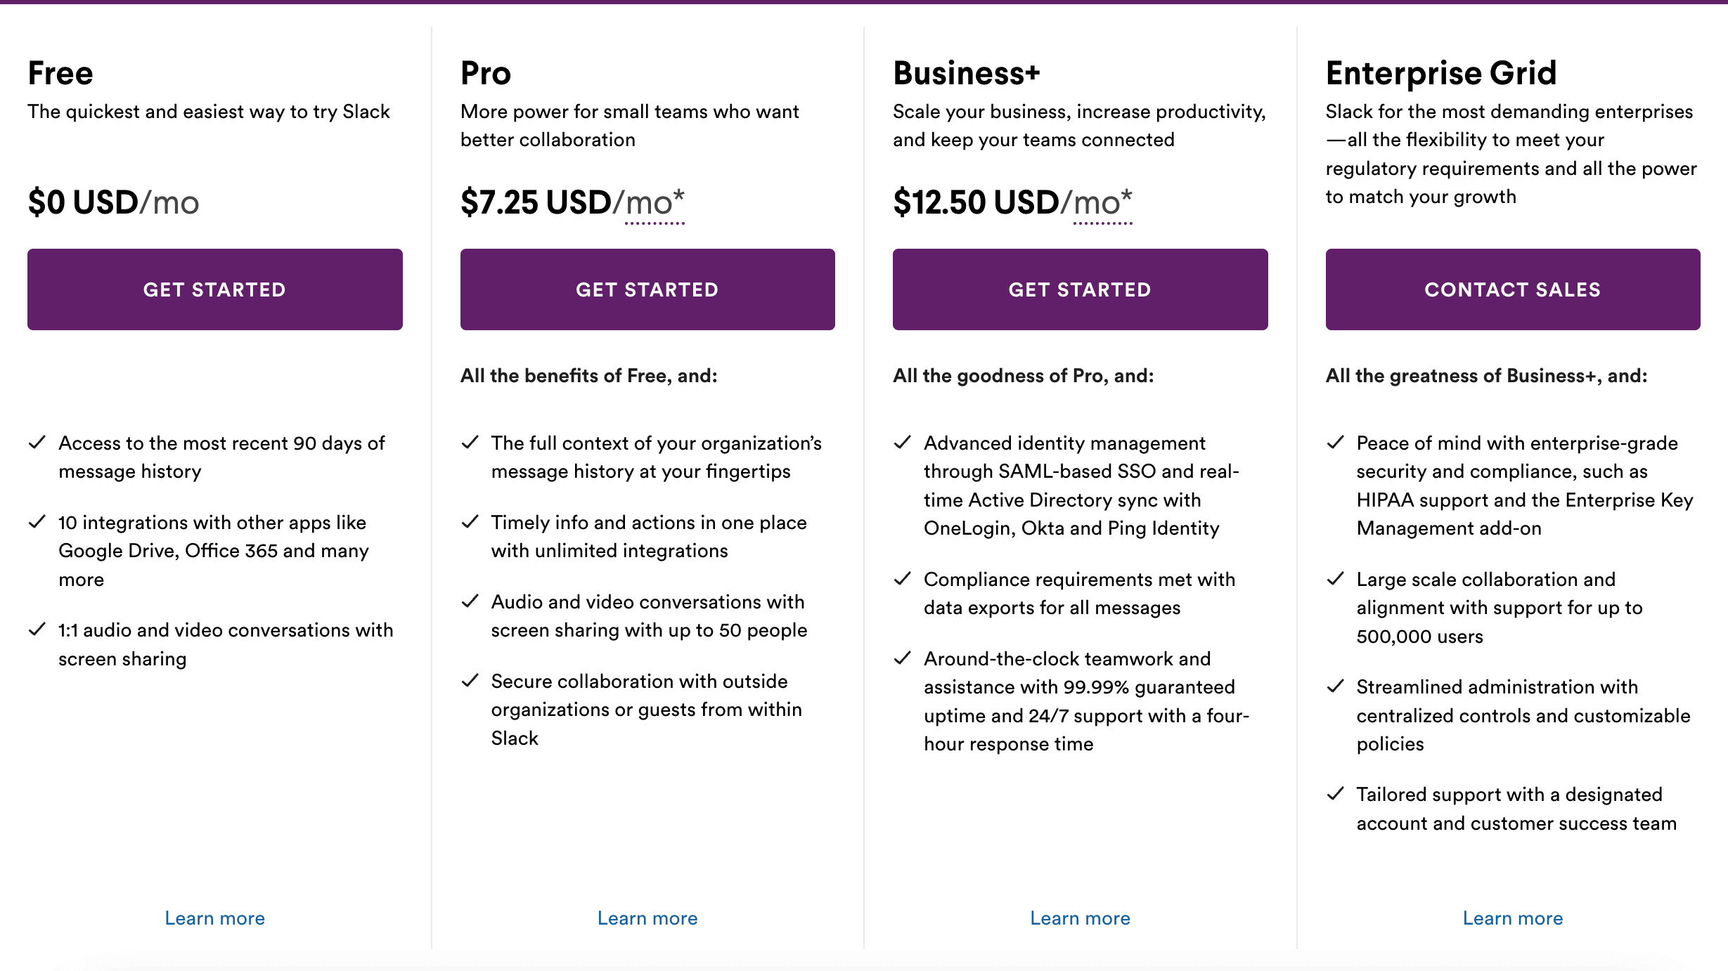Click the checkmark beside unlimited integrations
The image size is (1728, 971).
[469, 522]
